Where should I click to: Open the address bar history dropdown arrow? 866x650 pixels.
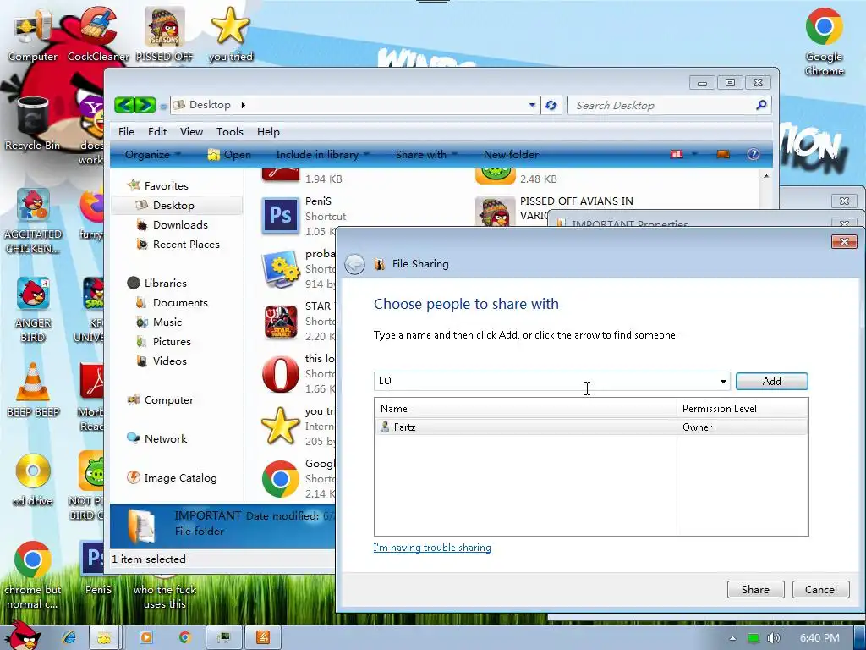pos(532,105)
